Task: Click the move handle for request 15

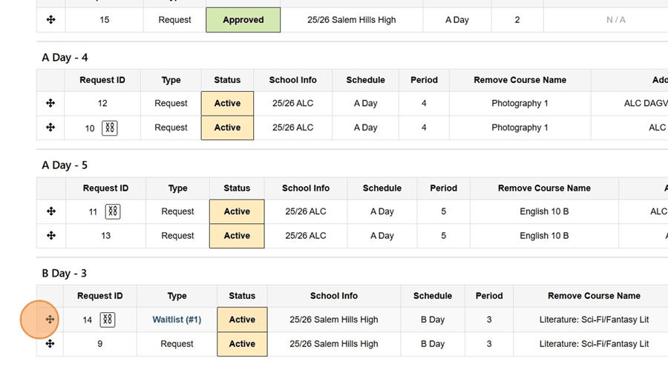Action: tap(50, 20)
